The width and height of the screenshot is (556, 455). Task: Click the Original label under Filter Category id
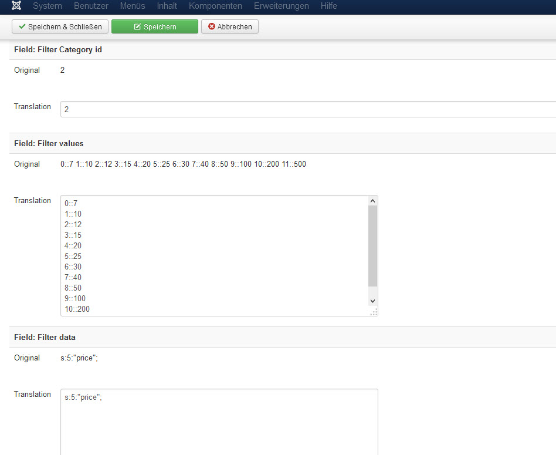[27, 70]
